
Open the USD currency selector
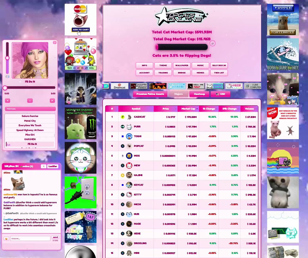pos(220,94)
